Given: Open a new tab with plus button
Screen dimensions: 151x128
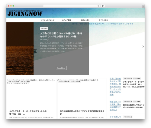Looking at the screenshot, I should (143, 7).
